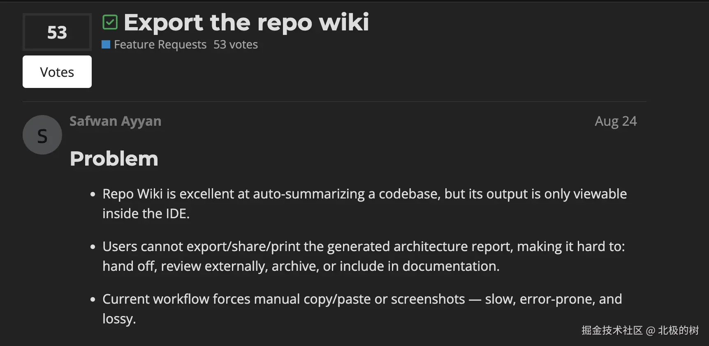The width and height of the screenshot is (709, 346).
Task: Click the word 'lossy.' in last bullet
Action: [119, 319]
